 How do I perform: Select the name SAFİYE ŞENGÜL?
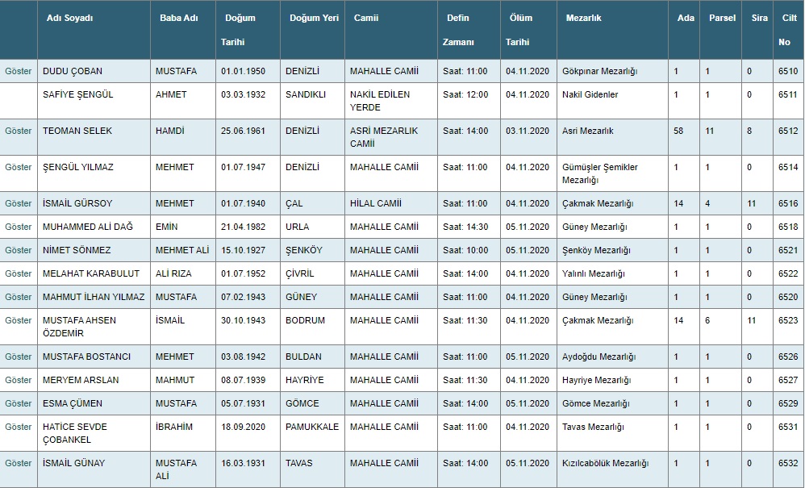click(78, 95)
